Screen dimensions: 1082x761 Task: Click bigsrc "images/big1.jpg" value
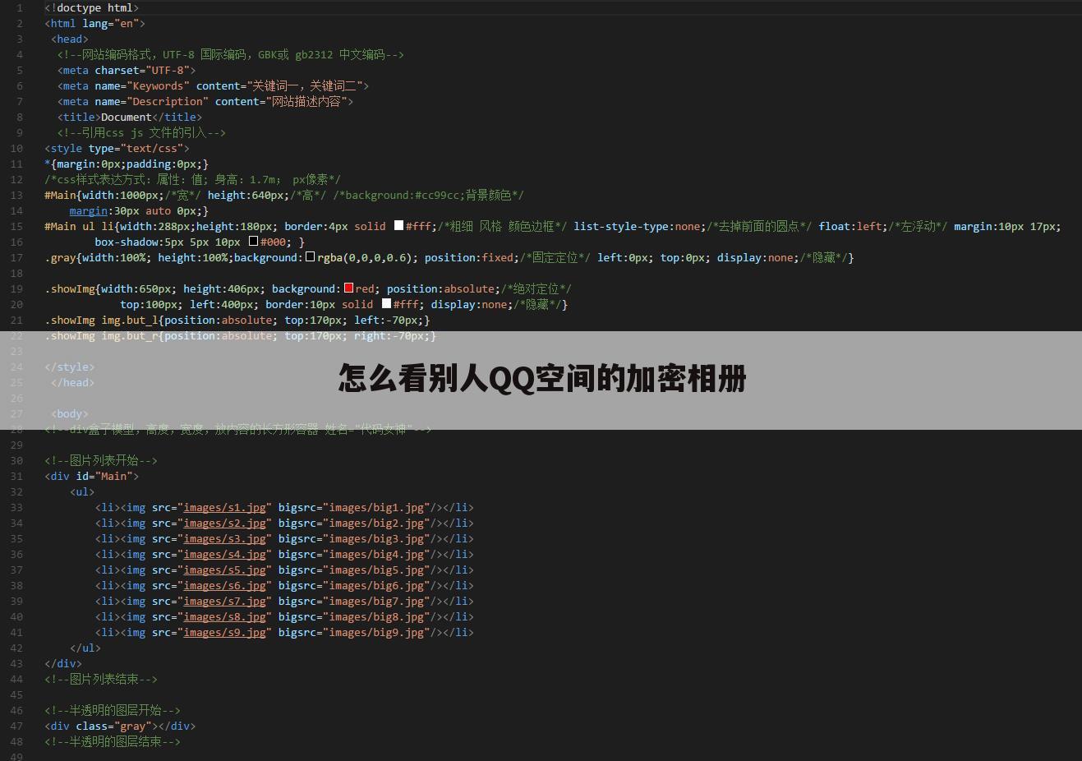tap(376, 507)
